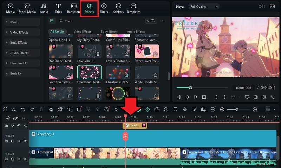281x168 pixels.
Task: Adjust the player progress slider
Action: (x=190, y=87)
